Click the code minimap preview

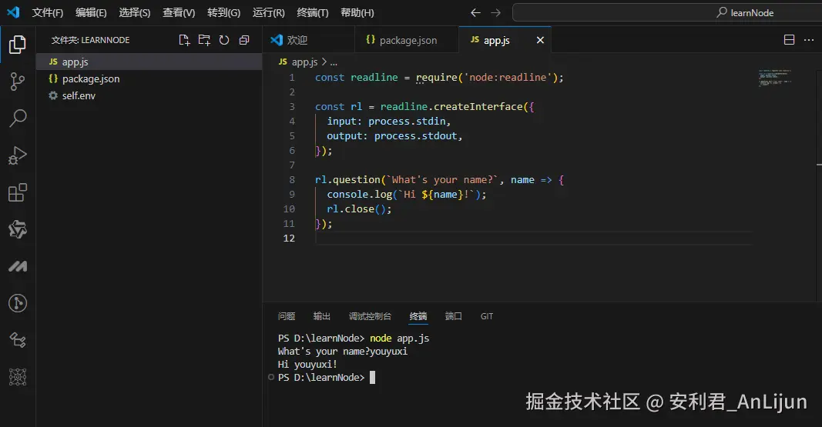point(775,78)
